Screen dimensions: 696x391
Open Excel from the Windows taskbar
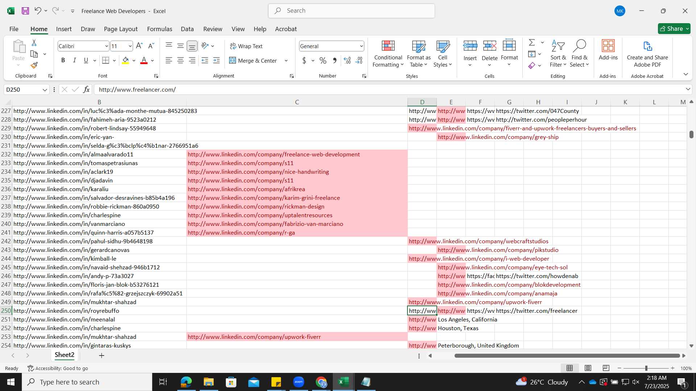click(343, 382)
